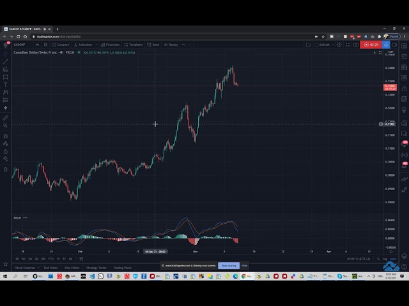409x306 pixels.
Task: Click the Compare symbol button
Action: 62,45
